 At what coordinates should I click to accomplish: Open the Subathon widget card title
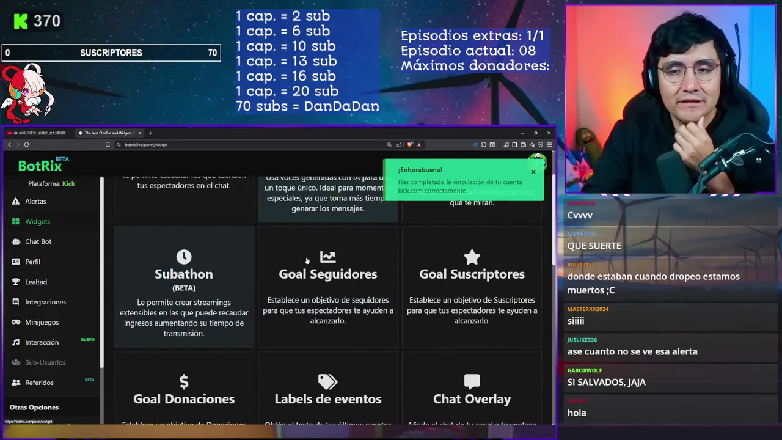(x=184, y=274)
